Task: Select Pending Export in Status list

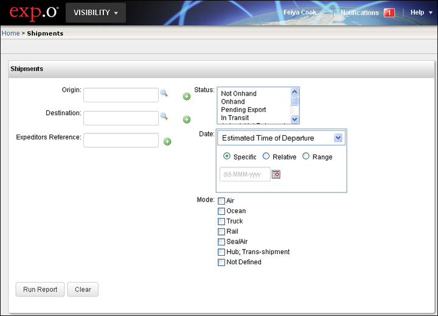Action: 243,110
